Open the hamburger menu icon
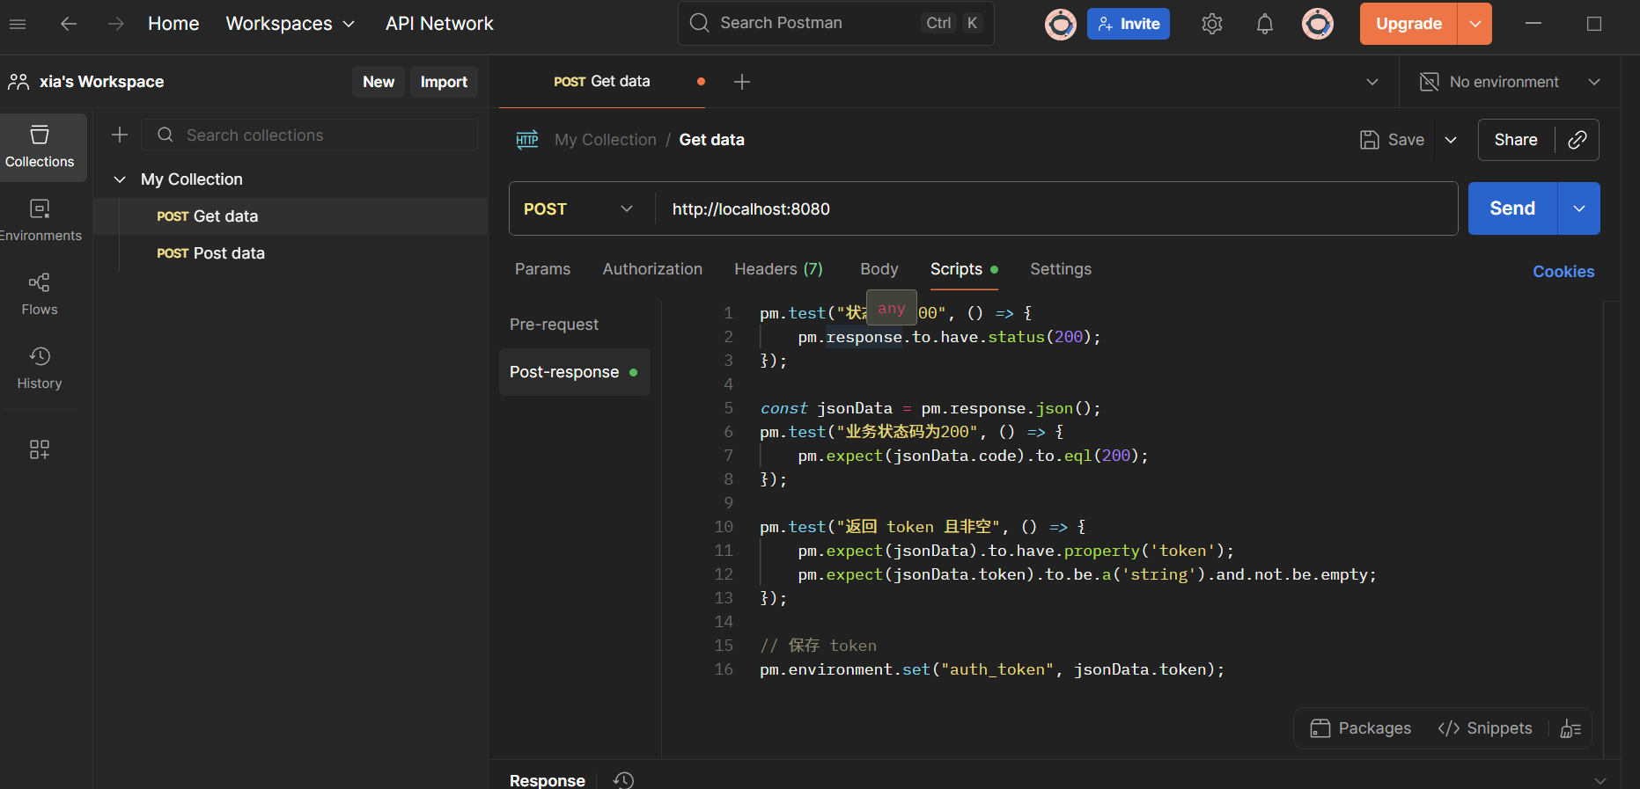 click(18, 24)
